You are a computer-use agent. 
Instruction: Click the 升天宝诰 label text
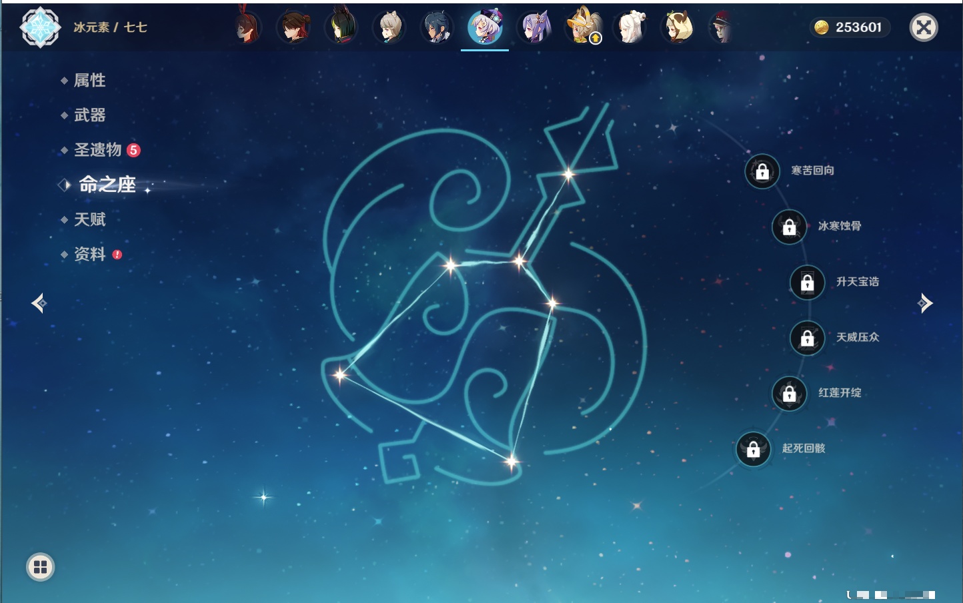858,282
